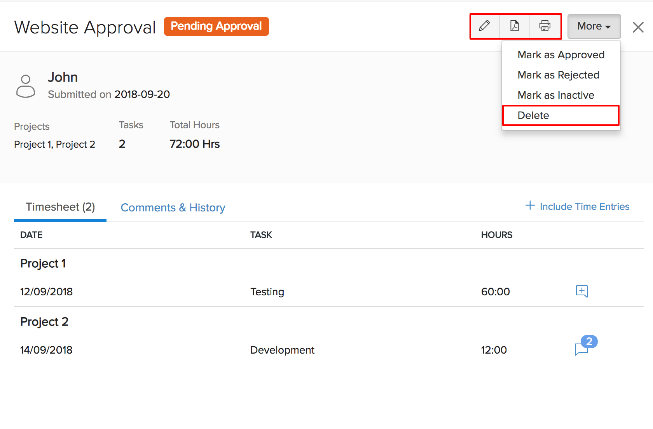Screen dimensions: 653x429
Task: Click plus icon beside Include Time Entries
Action: pyautogui.click(x=530, y=206)
